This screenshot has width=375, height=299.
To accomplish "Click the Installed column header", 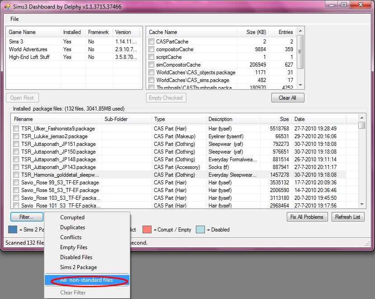I will tap(73, 32).
